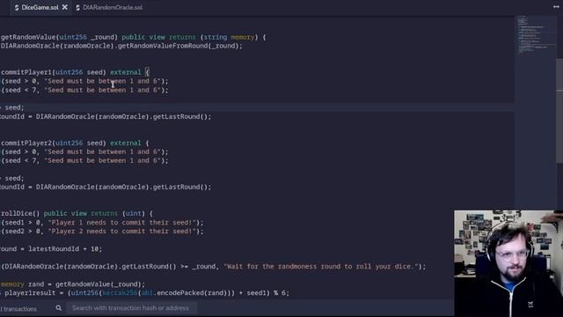Focus the transaction hash search field

pos(131,308)
